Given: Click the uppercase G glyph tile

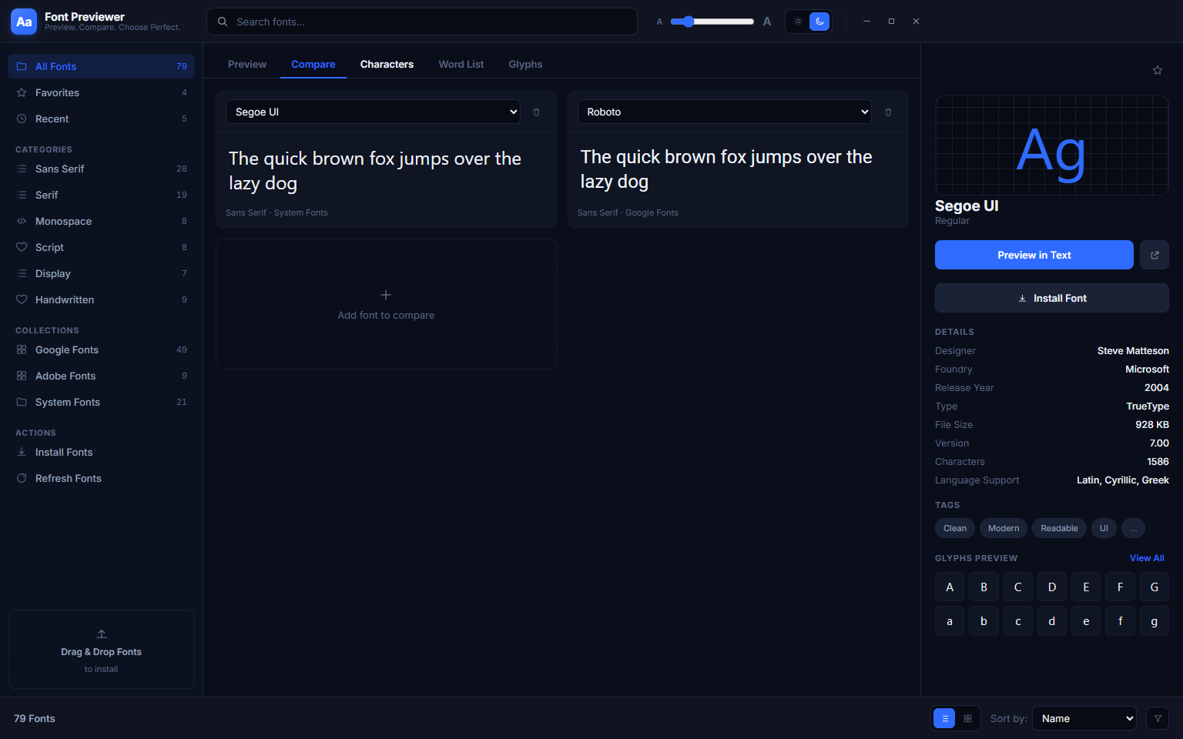Looking at the screenshot, I should pyautogui.click(x=1154, y=587).
